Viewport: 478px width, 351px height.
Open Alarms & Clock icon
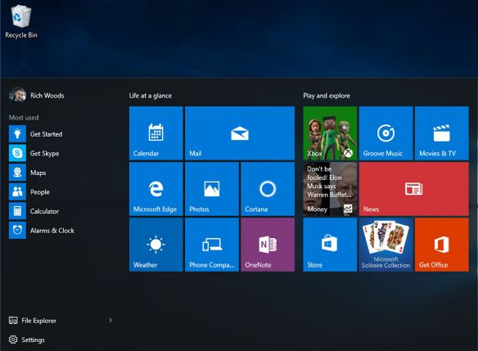[x=17, y=231]
